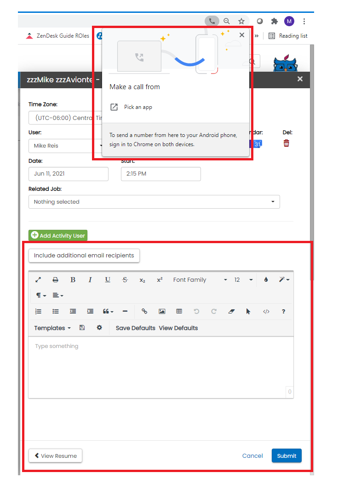The height and width of the screenshot is (484, 338).
Task: Open the browser extensions puzzle icon
Action: 275,21
